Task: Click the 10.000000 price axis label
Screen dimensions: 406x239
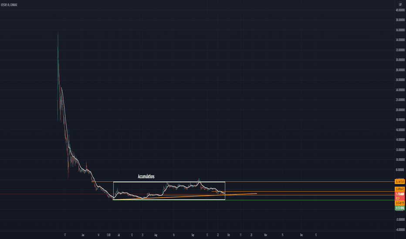Action: [x=400, y=159]
